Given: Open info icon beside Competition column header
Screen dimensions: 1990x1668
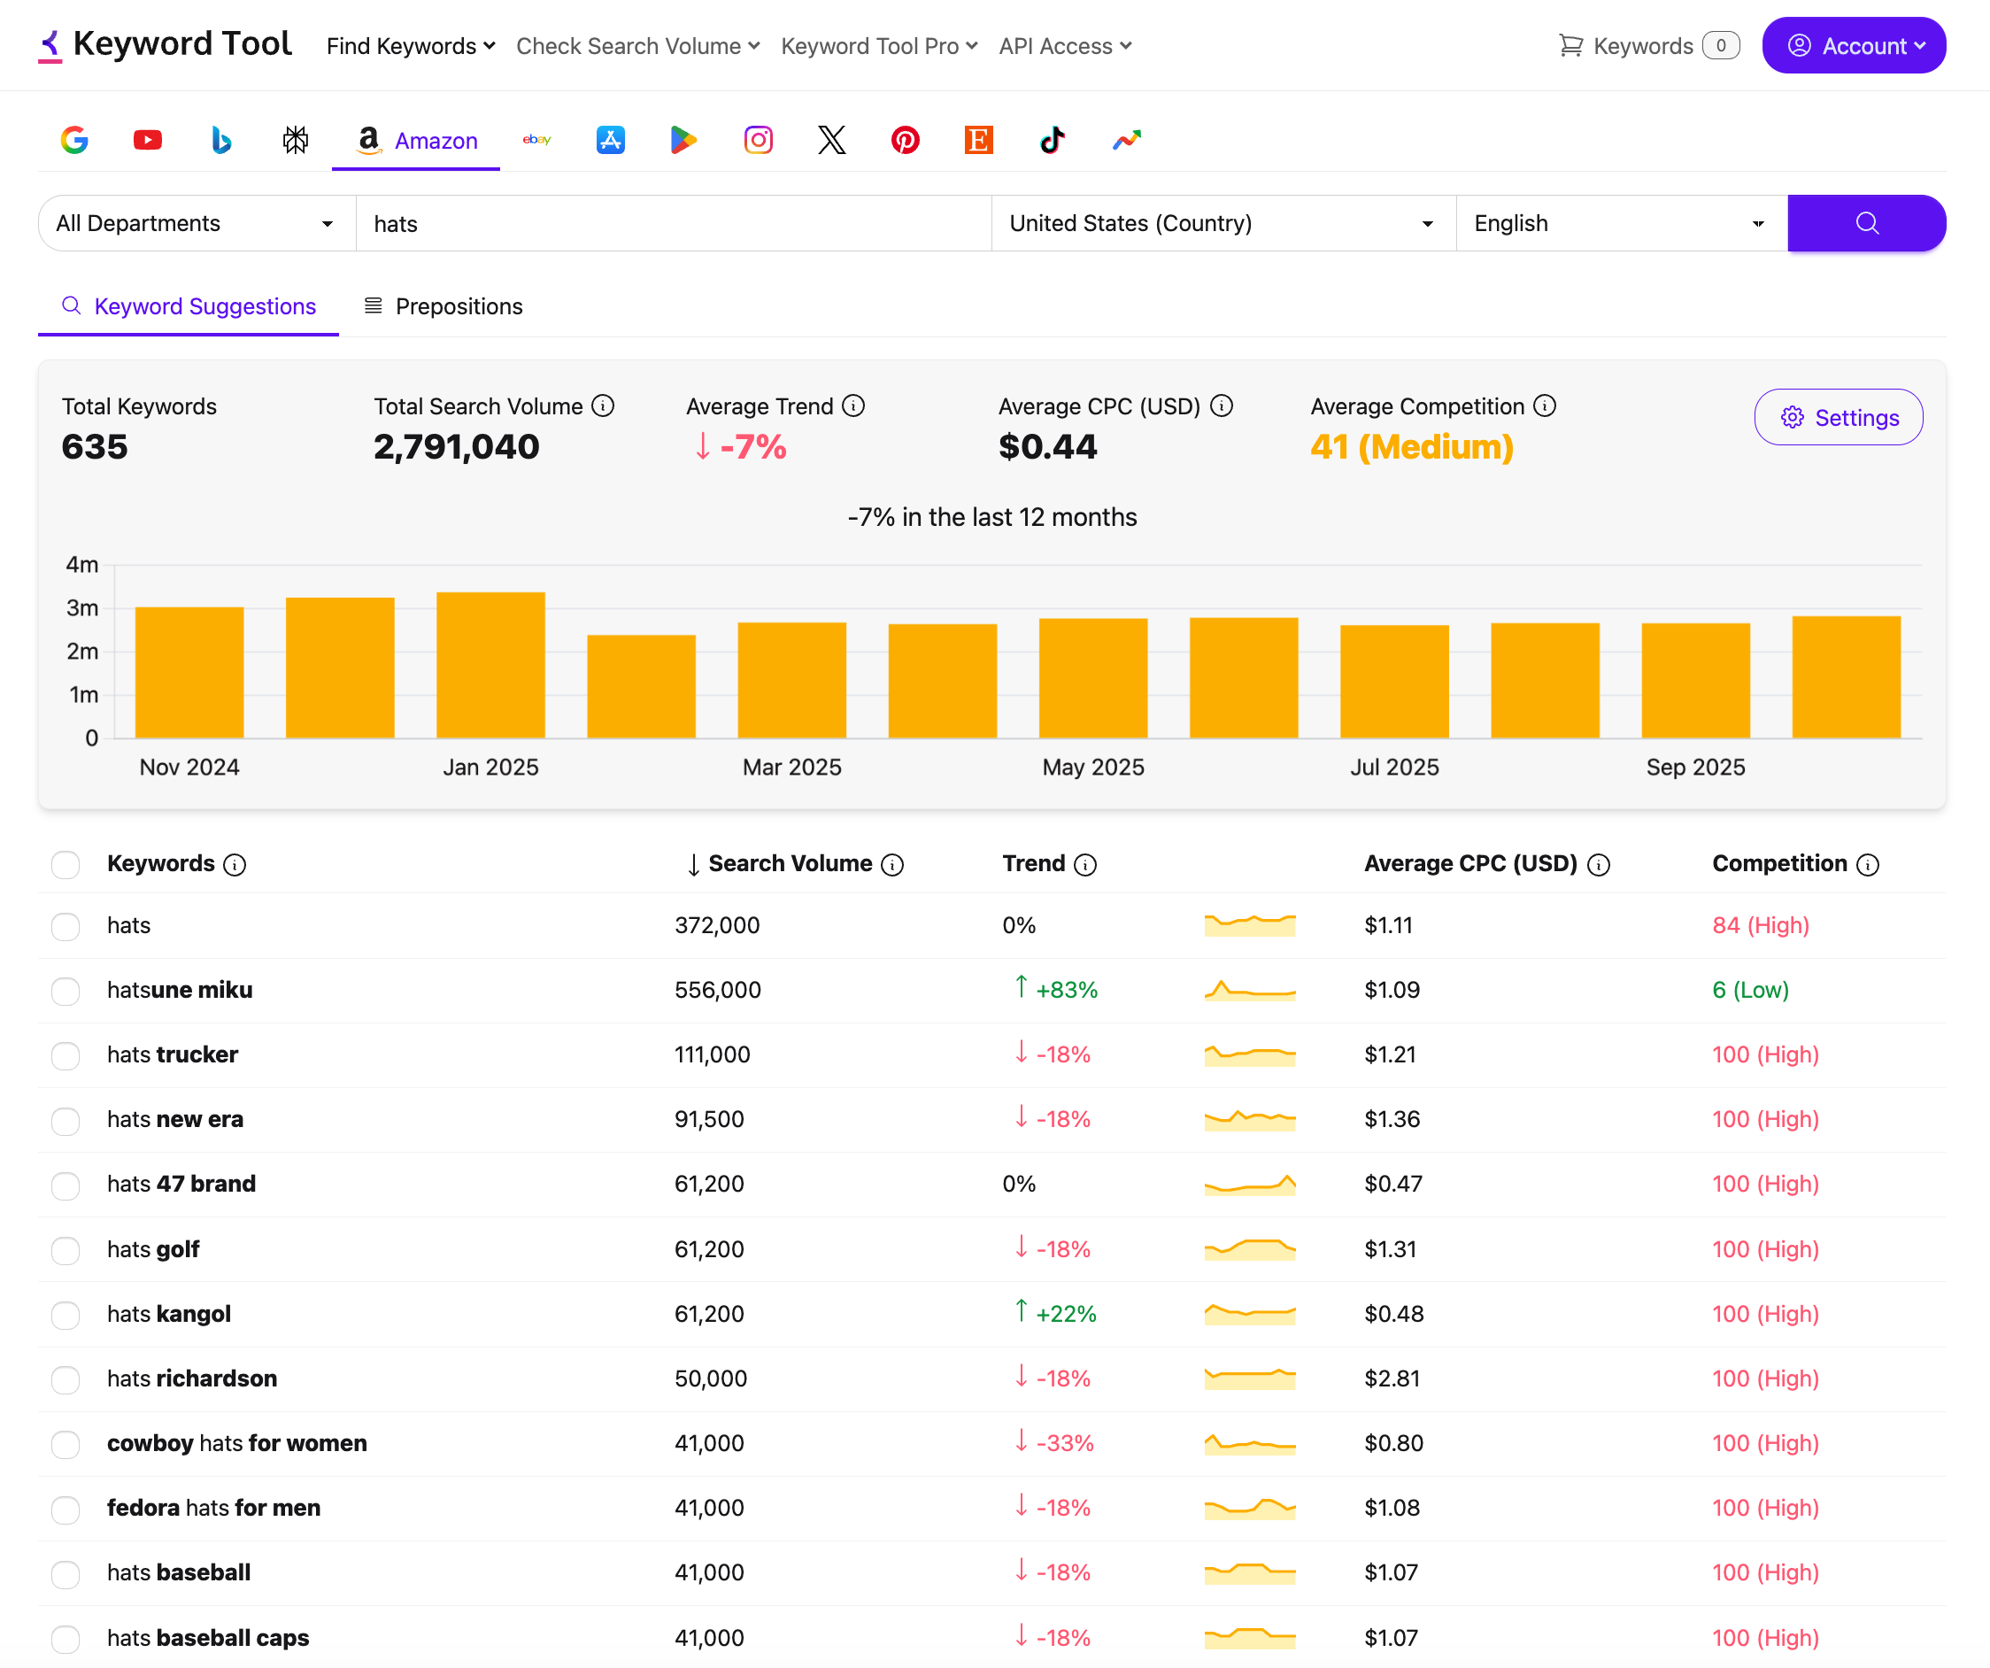Looking at the screenshot, I should pyautogui.click(x=1868, y=865).
